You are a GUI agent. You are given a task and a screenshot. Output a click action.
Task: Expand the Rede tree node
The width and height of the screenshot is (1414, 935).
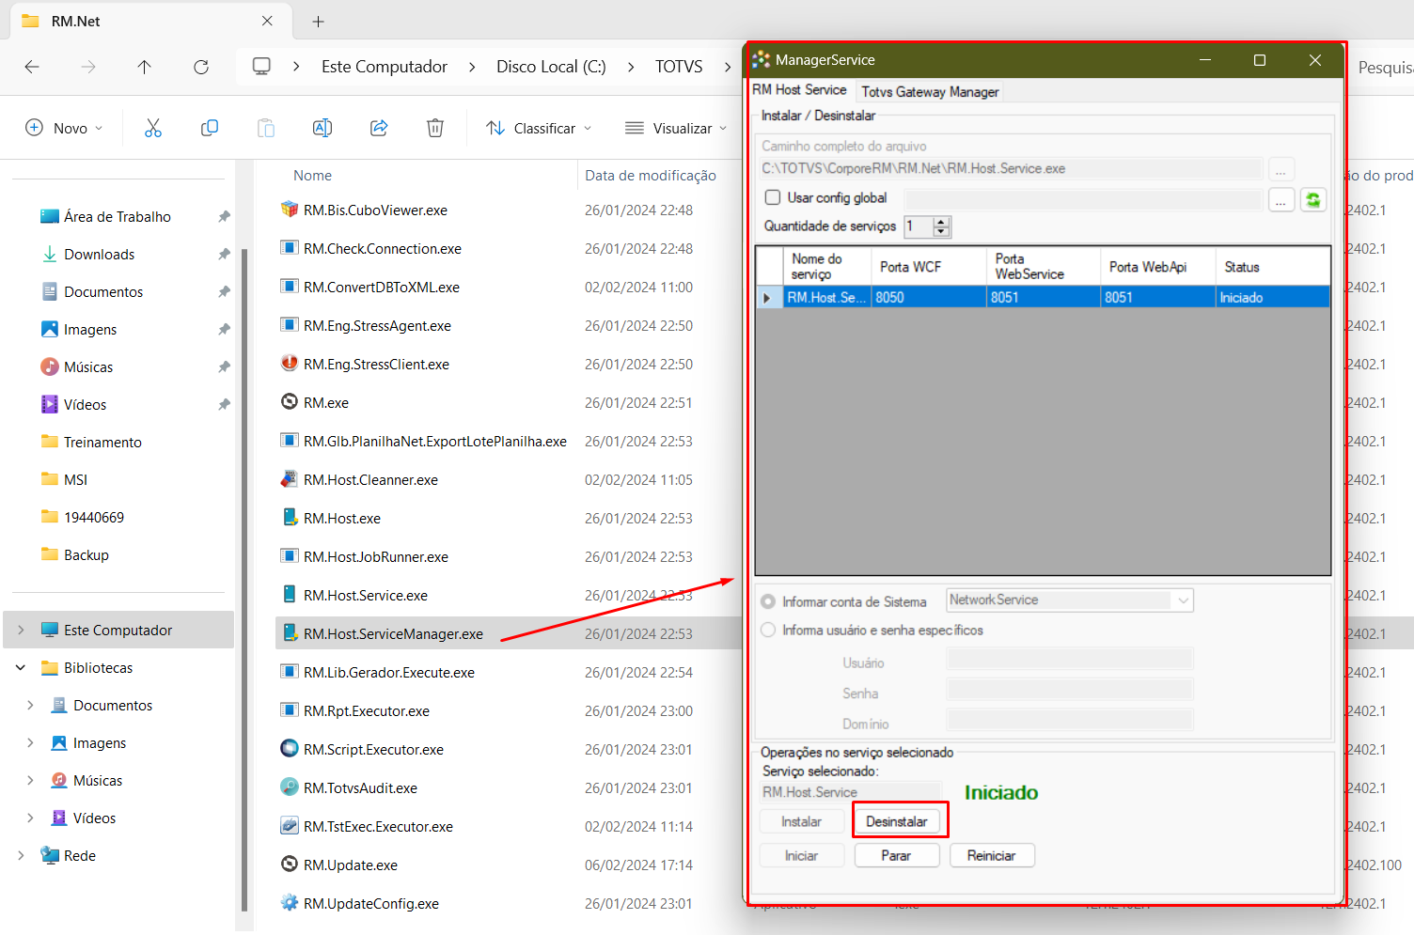[x=21, y=855]
